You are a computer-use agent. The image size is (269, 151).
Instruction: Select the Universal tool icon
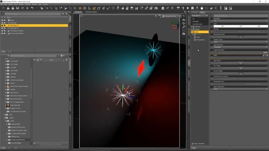[85, 8]
